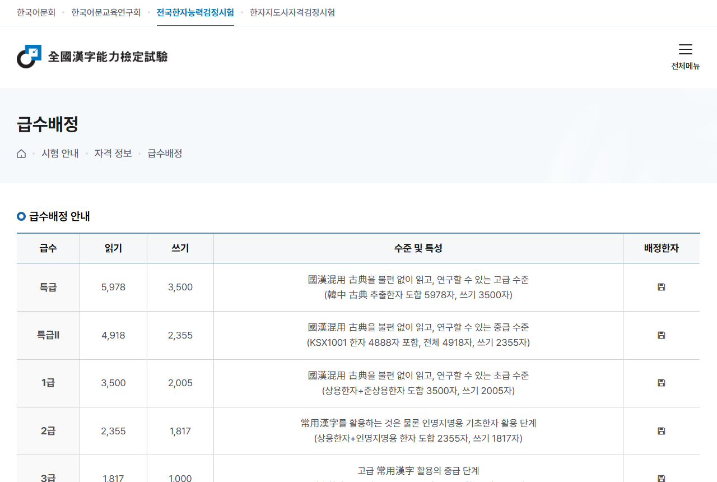Screen dimensions: 717x482
Task: Select the 2급 row label
Action: (48, 431)
